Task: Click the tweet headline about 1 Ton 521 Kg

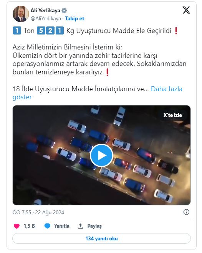Action: pyautogui.click(x=95, y=31)
